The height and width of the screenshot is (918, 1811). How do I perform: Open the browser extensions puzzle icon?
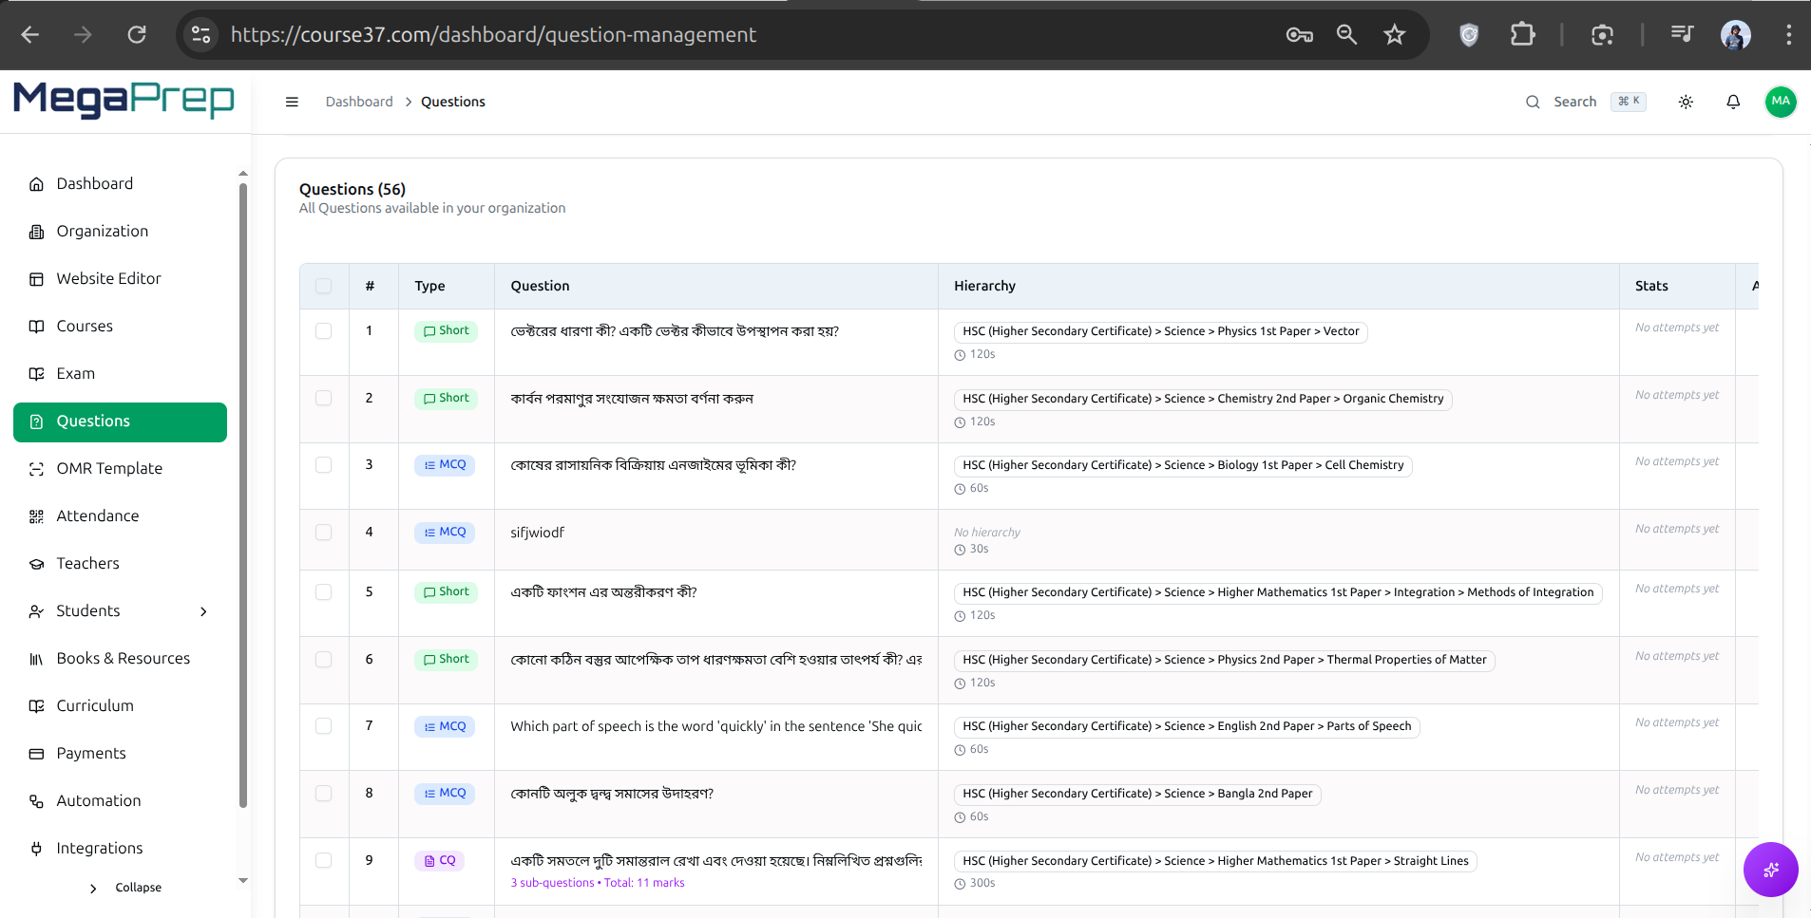(1522, 35)
